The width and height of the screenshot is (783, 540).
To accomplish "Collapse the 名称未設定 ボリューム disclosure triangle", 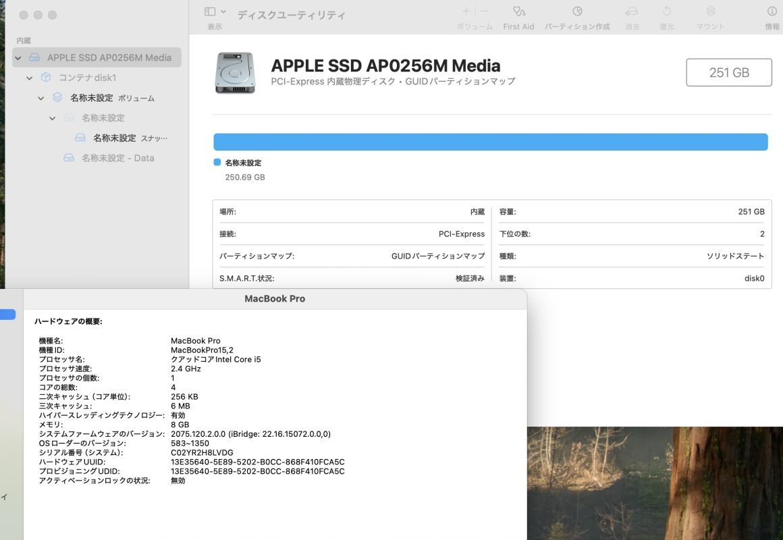I will (x=40, y=98).
